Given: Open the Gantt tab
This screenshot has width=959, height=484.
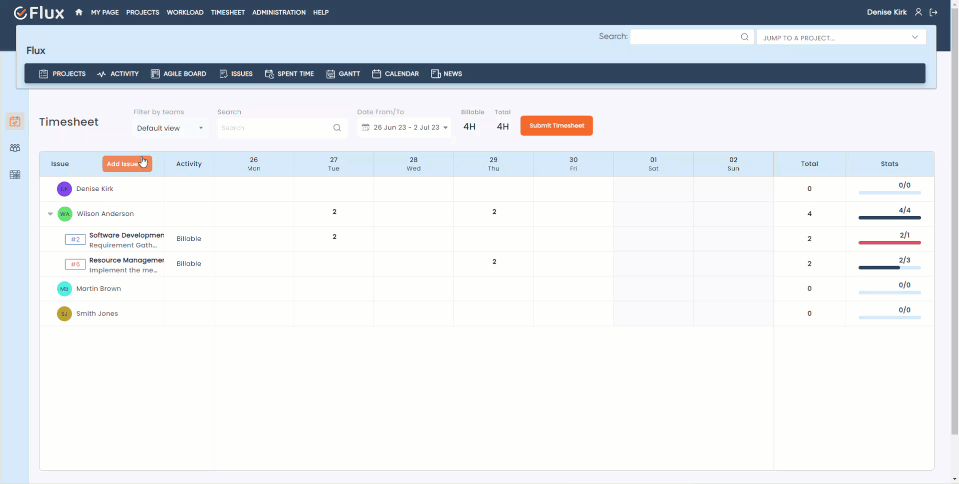Looking at the screenshot, I should point(343,74).
